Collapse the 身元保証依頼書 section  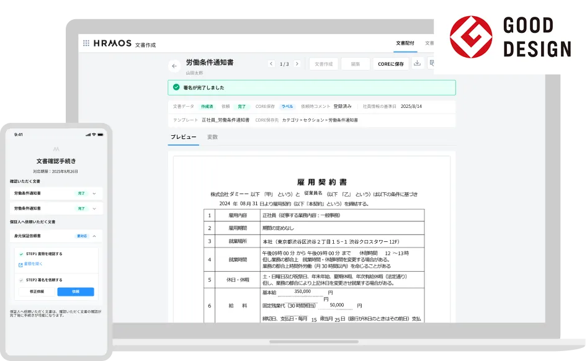(x=94, y=236)
